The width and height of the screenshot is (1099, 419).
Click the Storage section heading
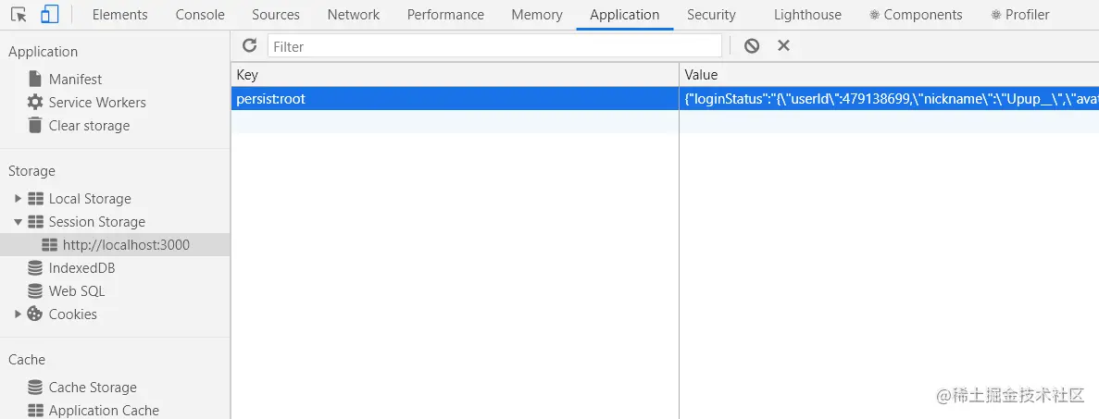(31, 172)
